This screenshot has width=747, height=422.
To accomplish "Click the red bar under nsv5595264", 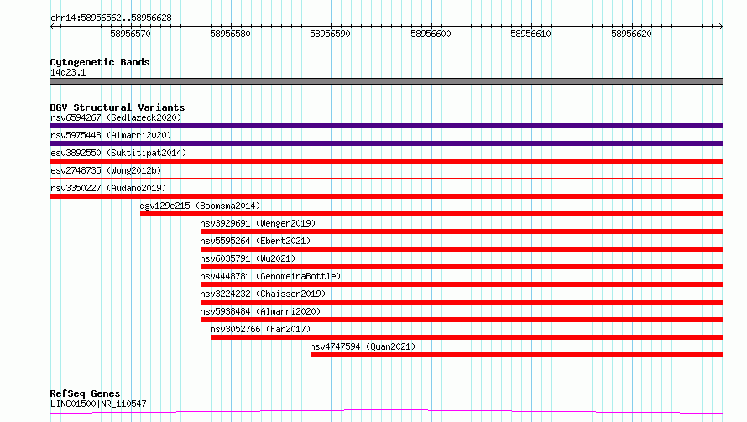I will (x=462, y=249).
